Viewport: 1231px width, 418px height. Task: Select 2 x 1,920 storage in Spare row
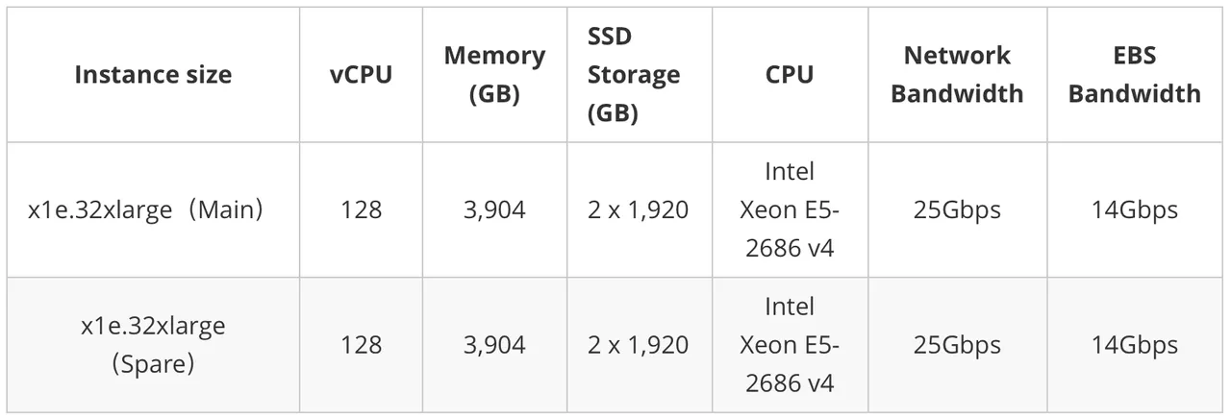(x=639, y=345)
